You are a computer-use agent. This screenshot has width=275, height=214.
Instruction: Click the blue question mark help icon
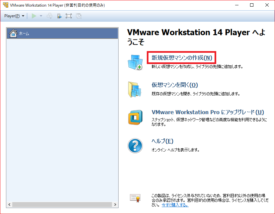tap(135, 146)
